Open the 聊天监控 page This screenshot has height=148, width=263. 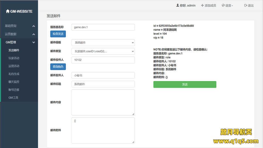click(x=14, y=82)
